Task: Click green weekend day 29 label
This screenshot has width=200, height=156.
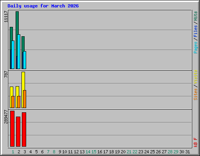Action: point(176,152)
